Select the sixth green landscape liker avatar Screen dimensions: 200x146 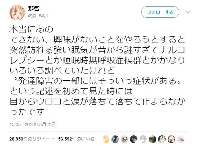click(x=153, y=139)
